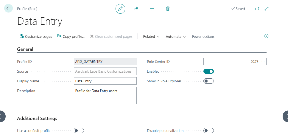
Task: Choose Copy profile action
Action: [x=71, y=36]
